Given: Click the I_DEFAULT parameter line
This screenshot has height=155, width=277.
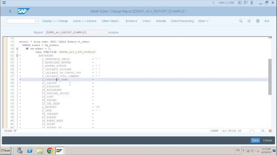Looking at the screenshot, I should pos(49,107).
